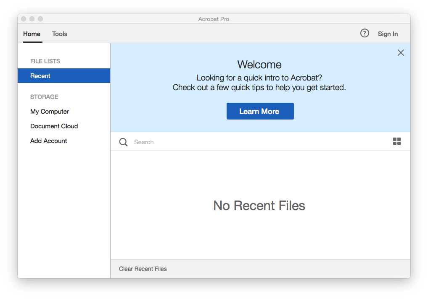Click the No Recent Files message

coord(259,205)
